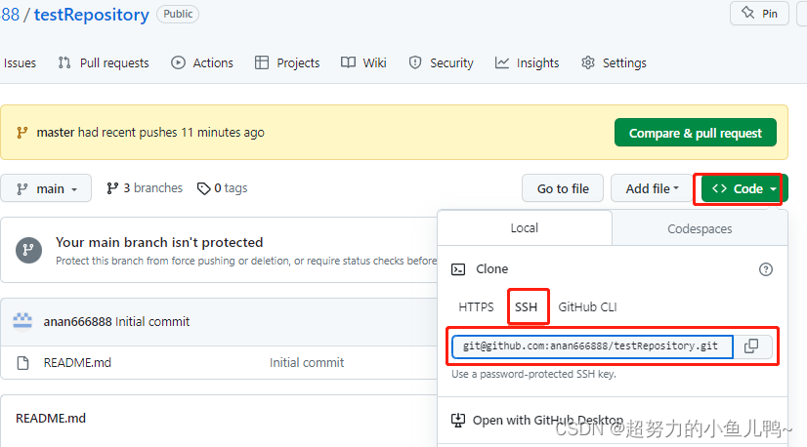Click Open with GitHub Desktop
Viewport: 807px width, 447px height.
[x=548, y=421]
